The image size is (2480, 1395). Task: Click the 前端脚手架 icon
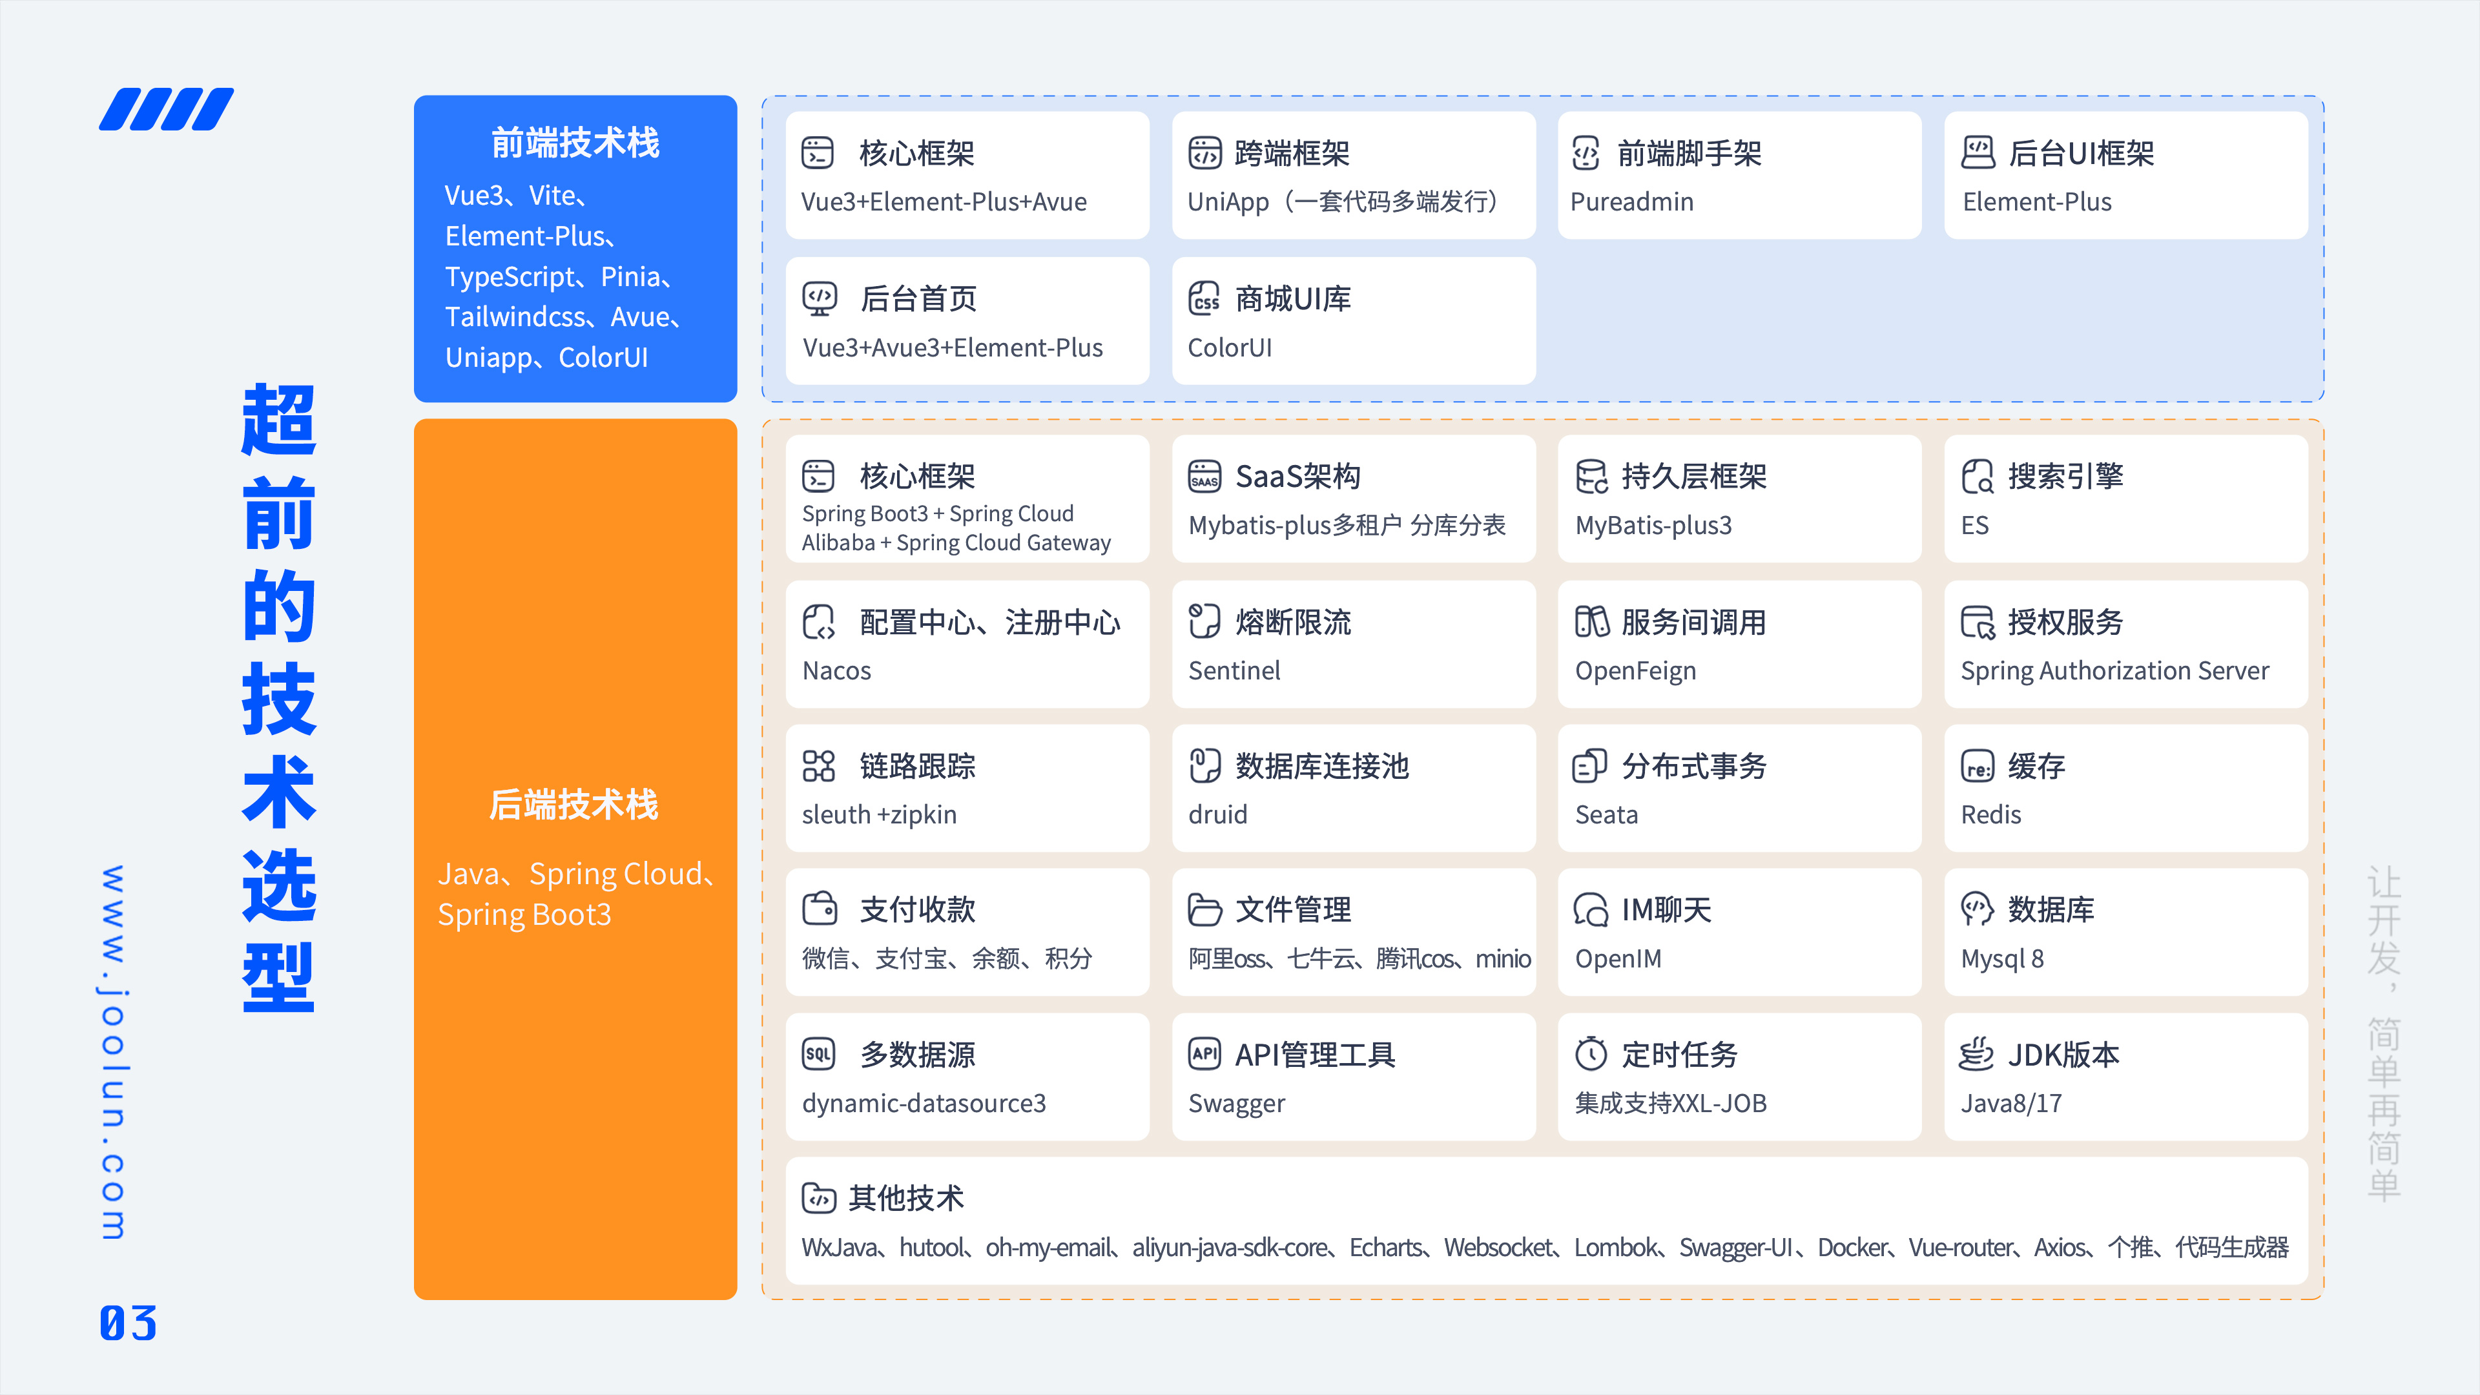click(1585, 152)
